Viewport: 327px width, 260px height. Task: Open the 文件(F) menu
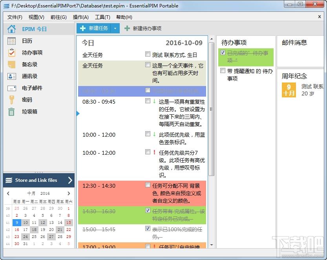tap(15, 17)
